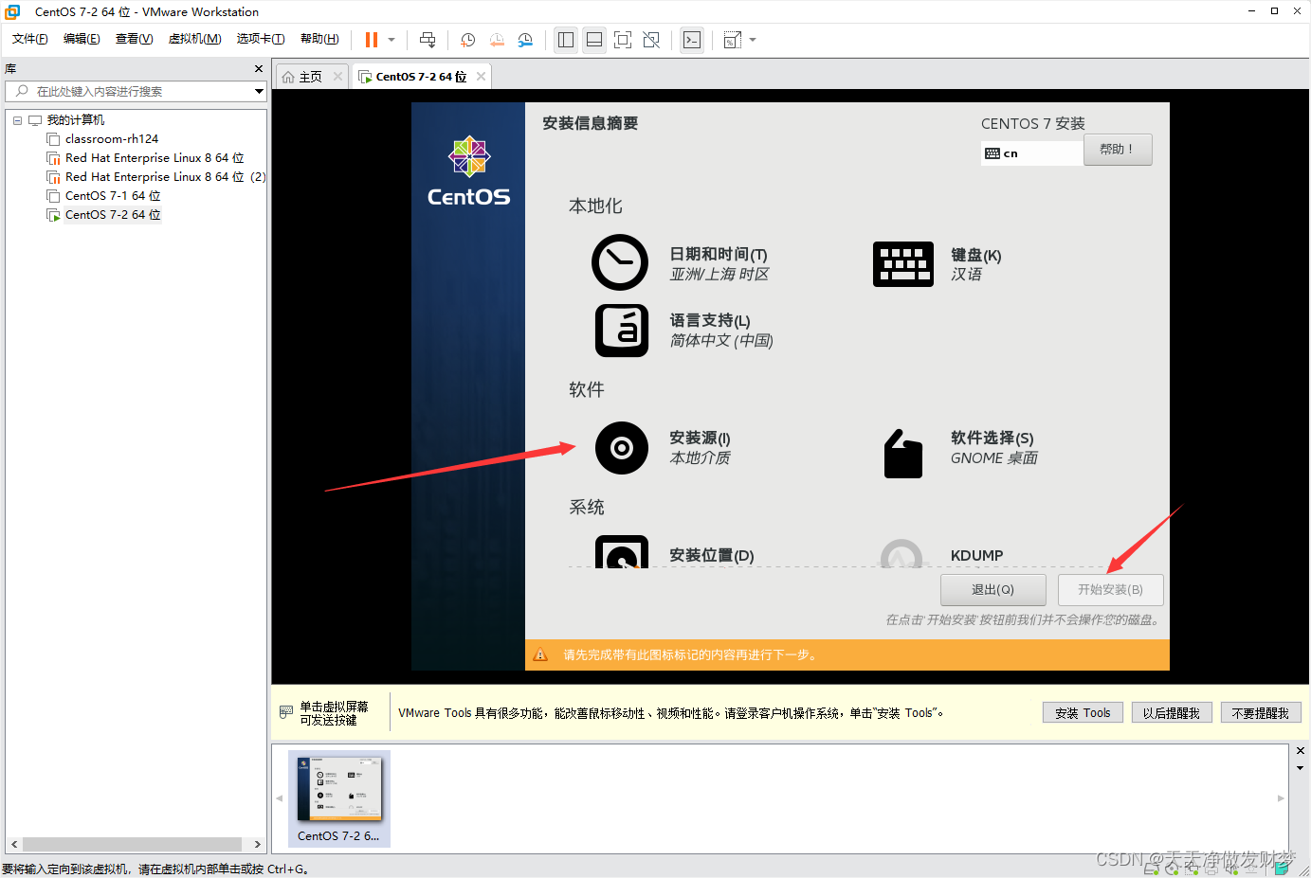This screenshot has width=1311, height=878.
Task: Click the warning triangle icon in orange bar
Action: pyautogui.click(x=540, y=654)
